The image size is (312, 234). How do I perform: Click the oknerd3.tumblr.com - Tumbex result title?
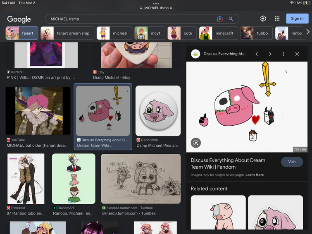click(x=129, y=213)
